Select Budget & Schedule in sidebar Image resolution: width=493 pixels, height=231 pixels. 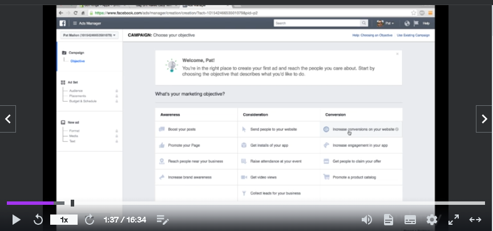point(83,101)
